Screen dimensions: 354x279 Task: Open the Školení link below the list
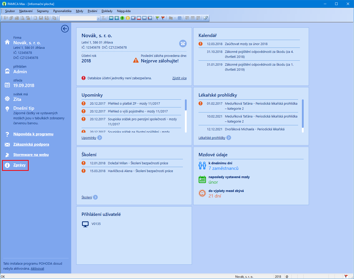pos(87,197)
